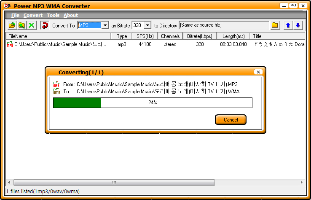This screenshot has height=200, width=311.
Task: Click the horizontal scrollbar thumb
Action: click(x=114, y=182)
